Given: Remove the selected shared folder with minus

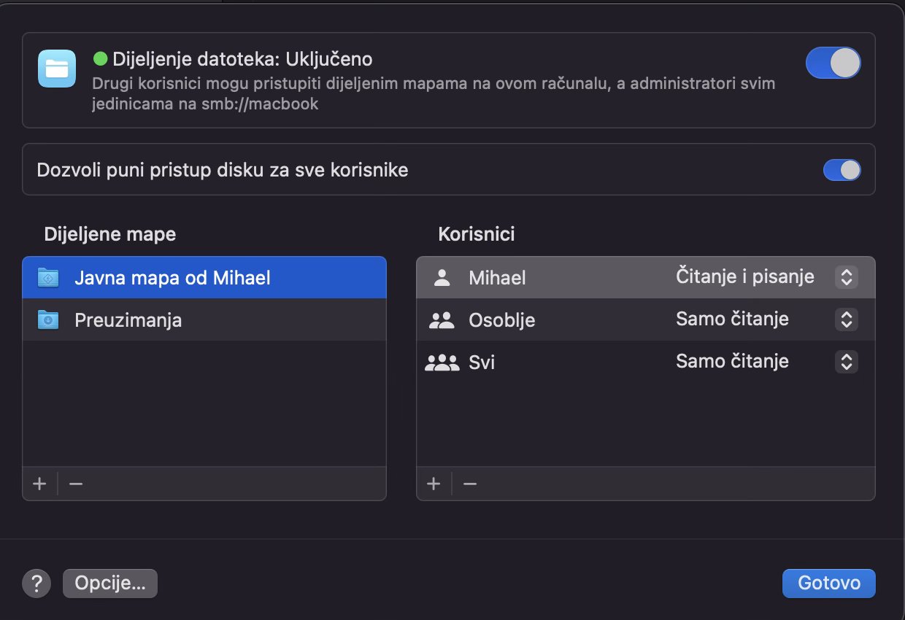Looking at the screenshot, I should 76,484.
